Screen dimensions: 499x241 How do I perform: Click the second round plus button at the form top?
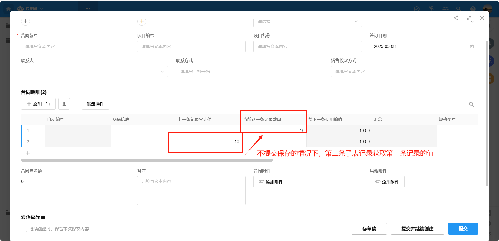142,21
